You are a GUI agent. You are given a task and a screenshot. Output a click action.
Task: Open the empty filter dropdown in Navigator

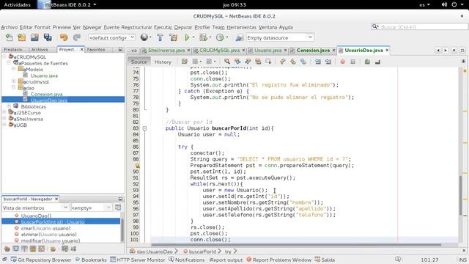click(91, 208)
